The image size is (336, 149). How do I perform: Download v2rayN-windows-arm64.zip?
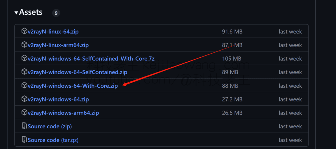[63, 113]
